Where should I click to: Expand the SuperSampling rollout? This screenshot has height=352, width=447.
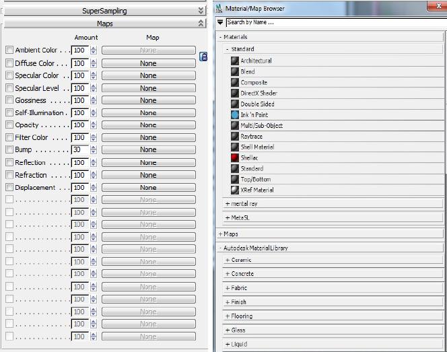[104, 11]
